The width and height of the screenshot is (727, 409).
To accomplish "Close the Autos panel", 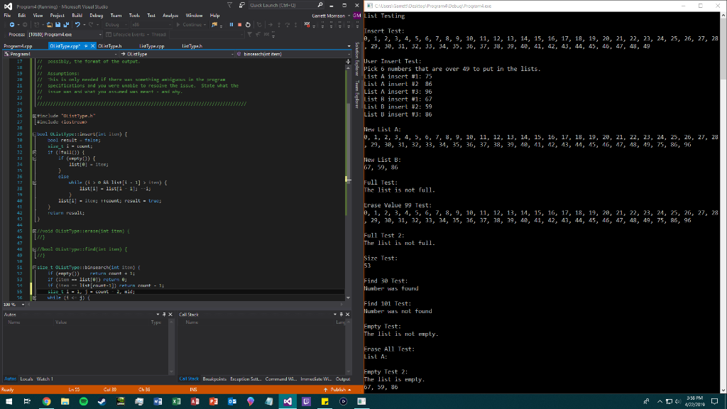I will (x=170, y=315).
